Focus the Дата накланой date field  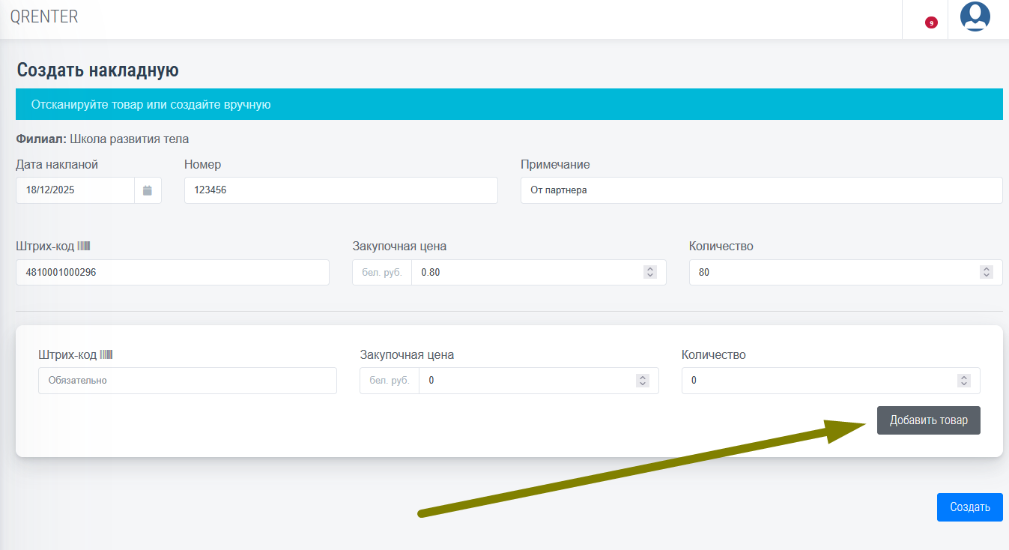pos(75,190)
